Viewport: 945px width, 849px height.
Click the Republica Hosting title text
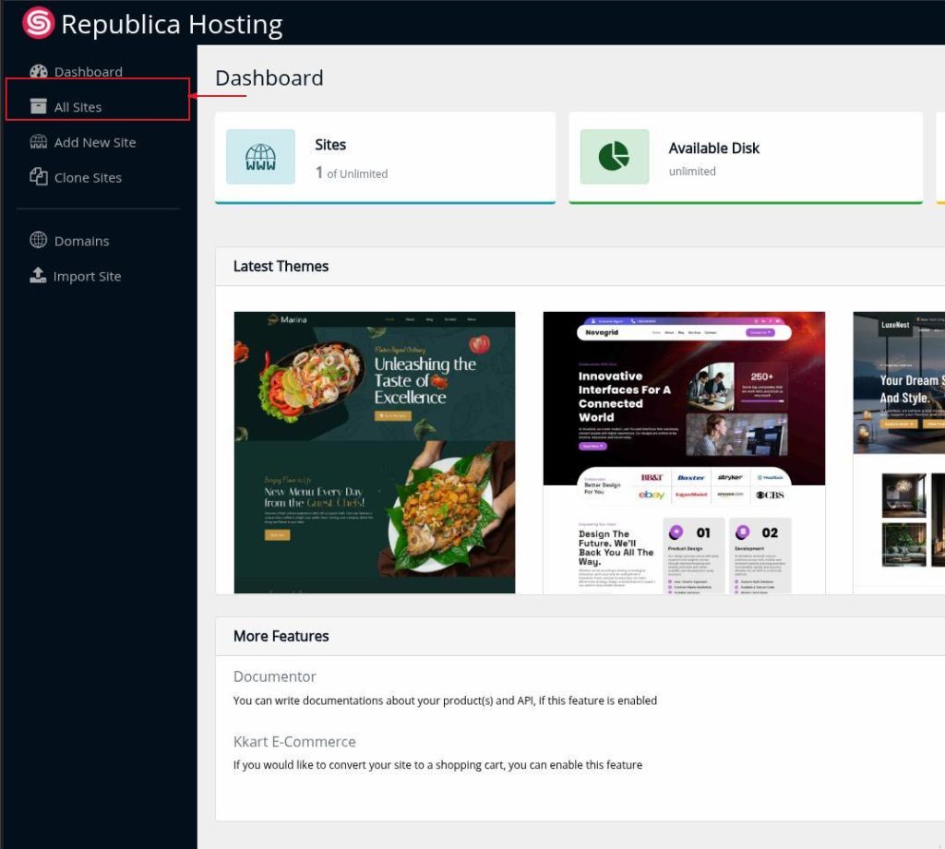click(172, 24)
